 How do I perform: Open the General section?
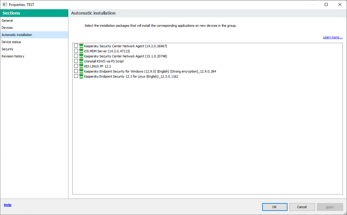[34, 21]
